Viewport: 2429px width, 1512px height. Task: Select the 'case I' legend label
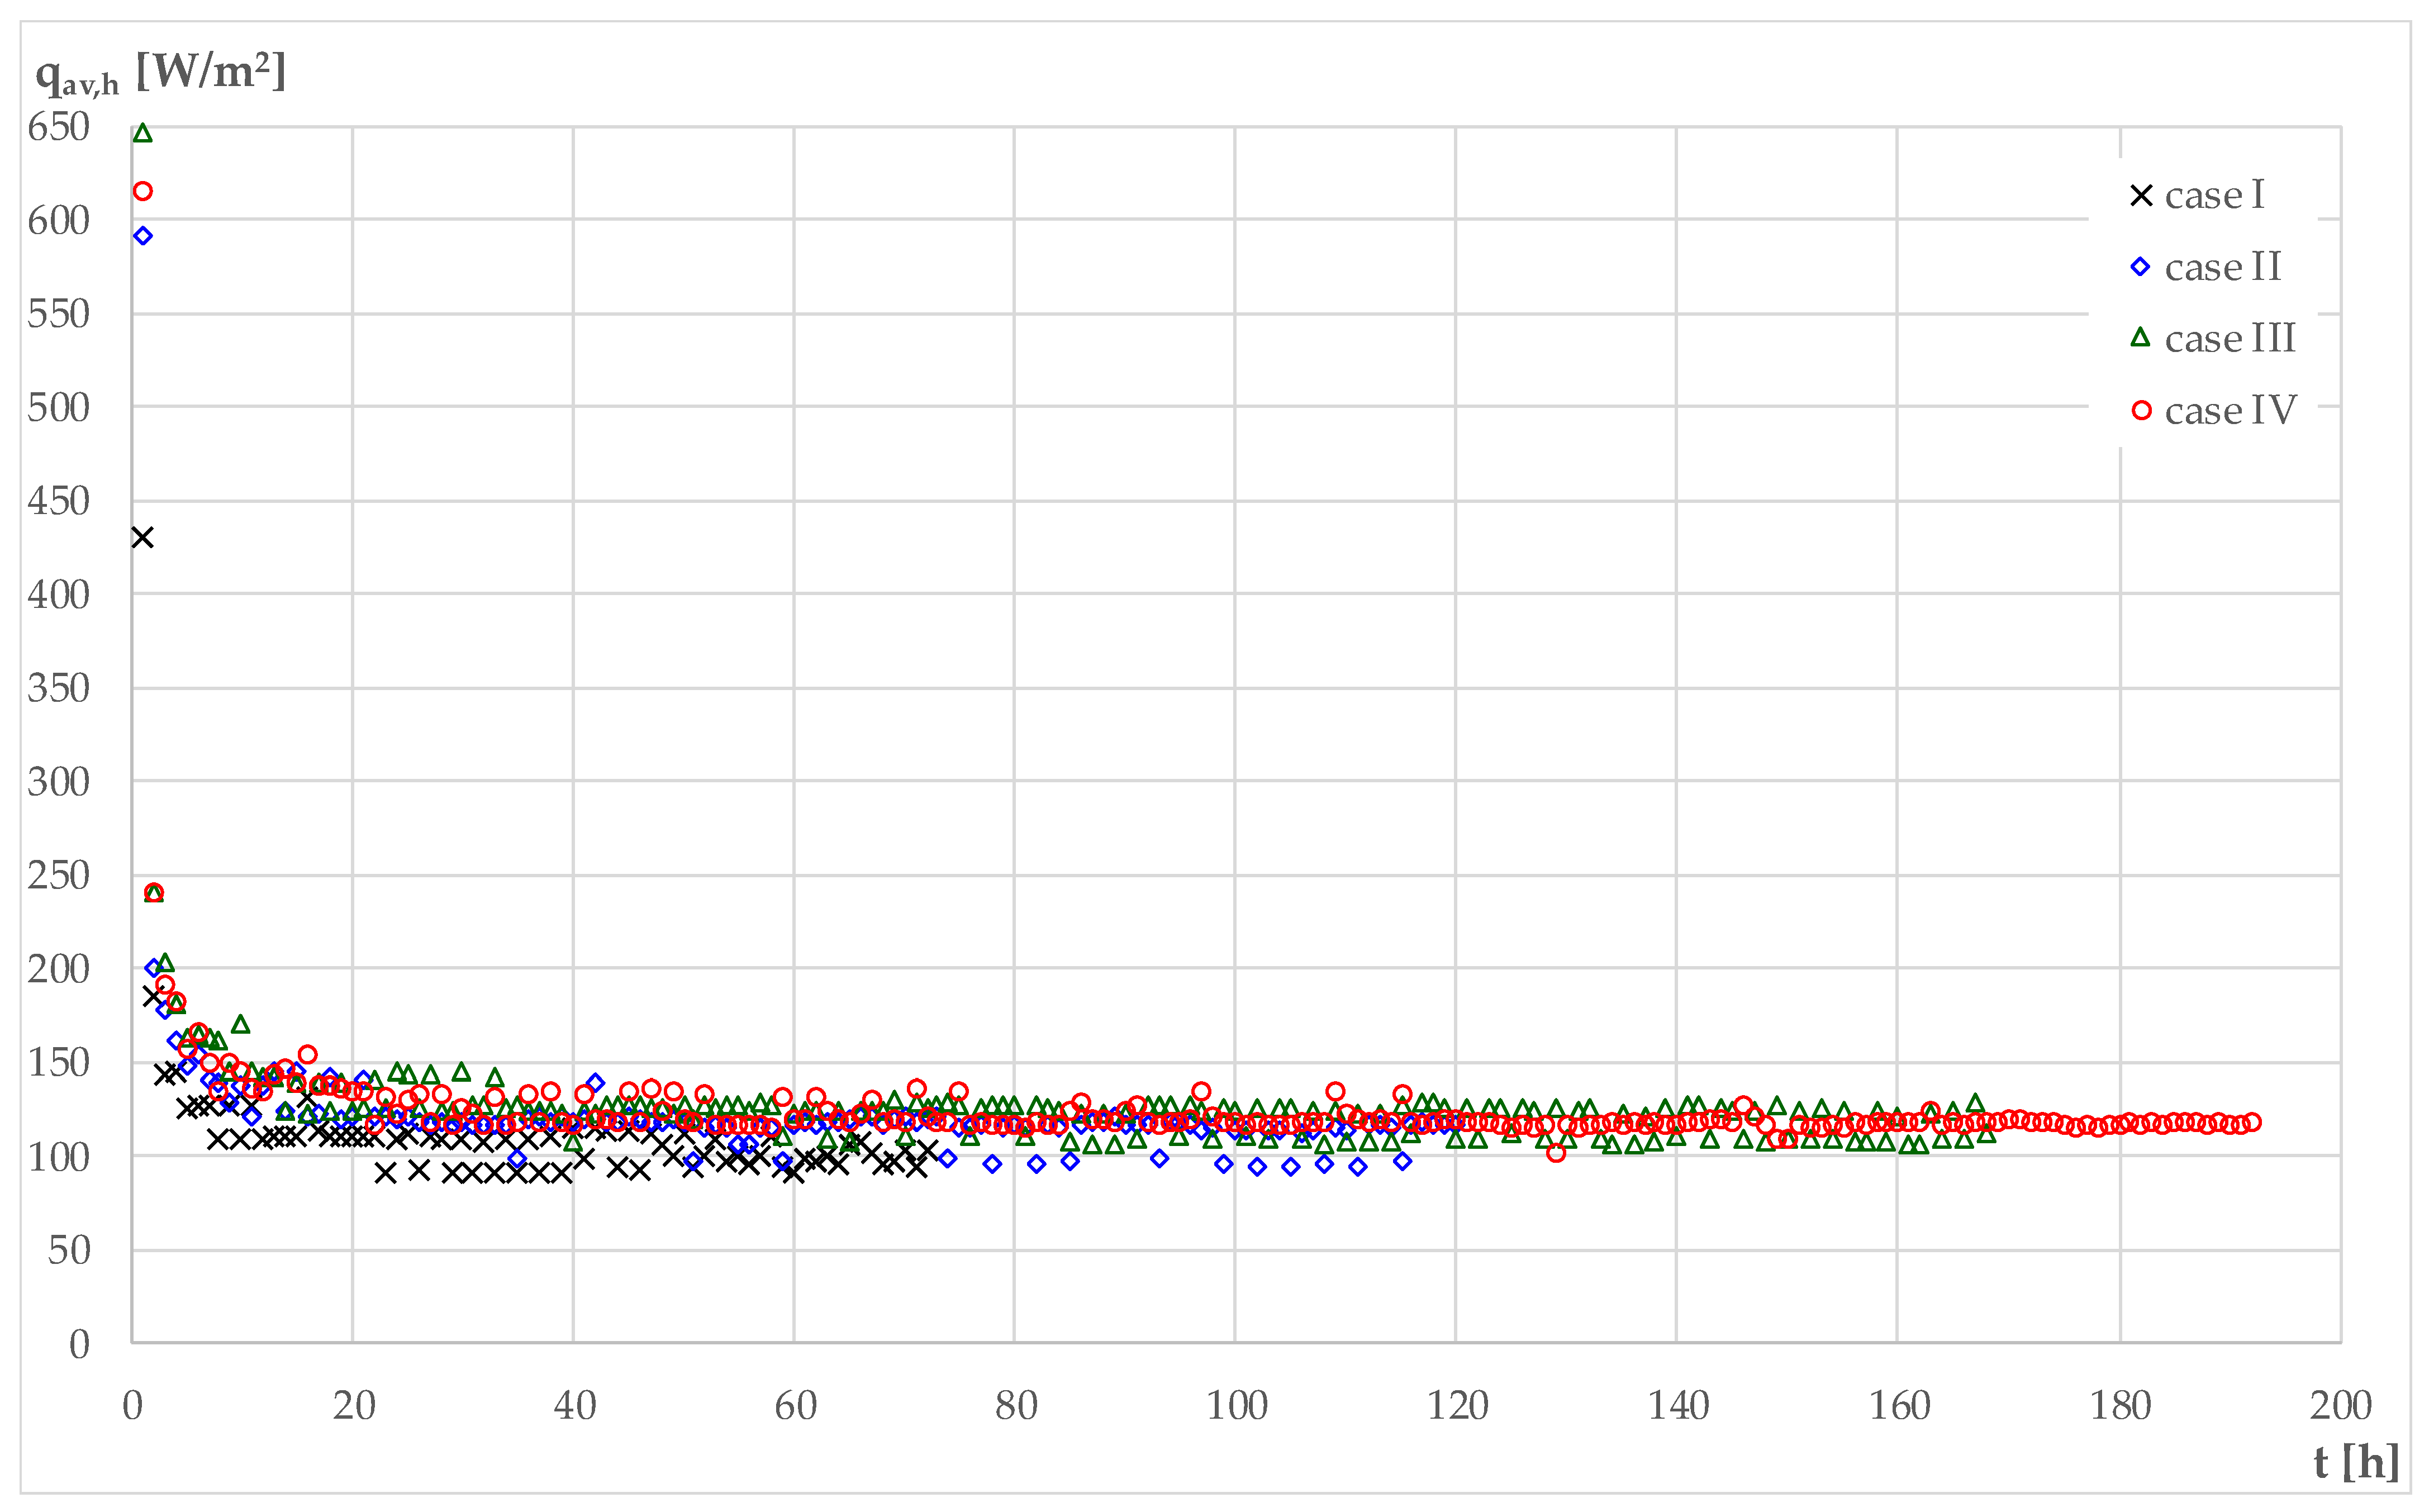(2214, 195)
